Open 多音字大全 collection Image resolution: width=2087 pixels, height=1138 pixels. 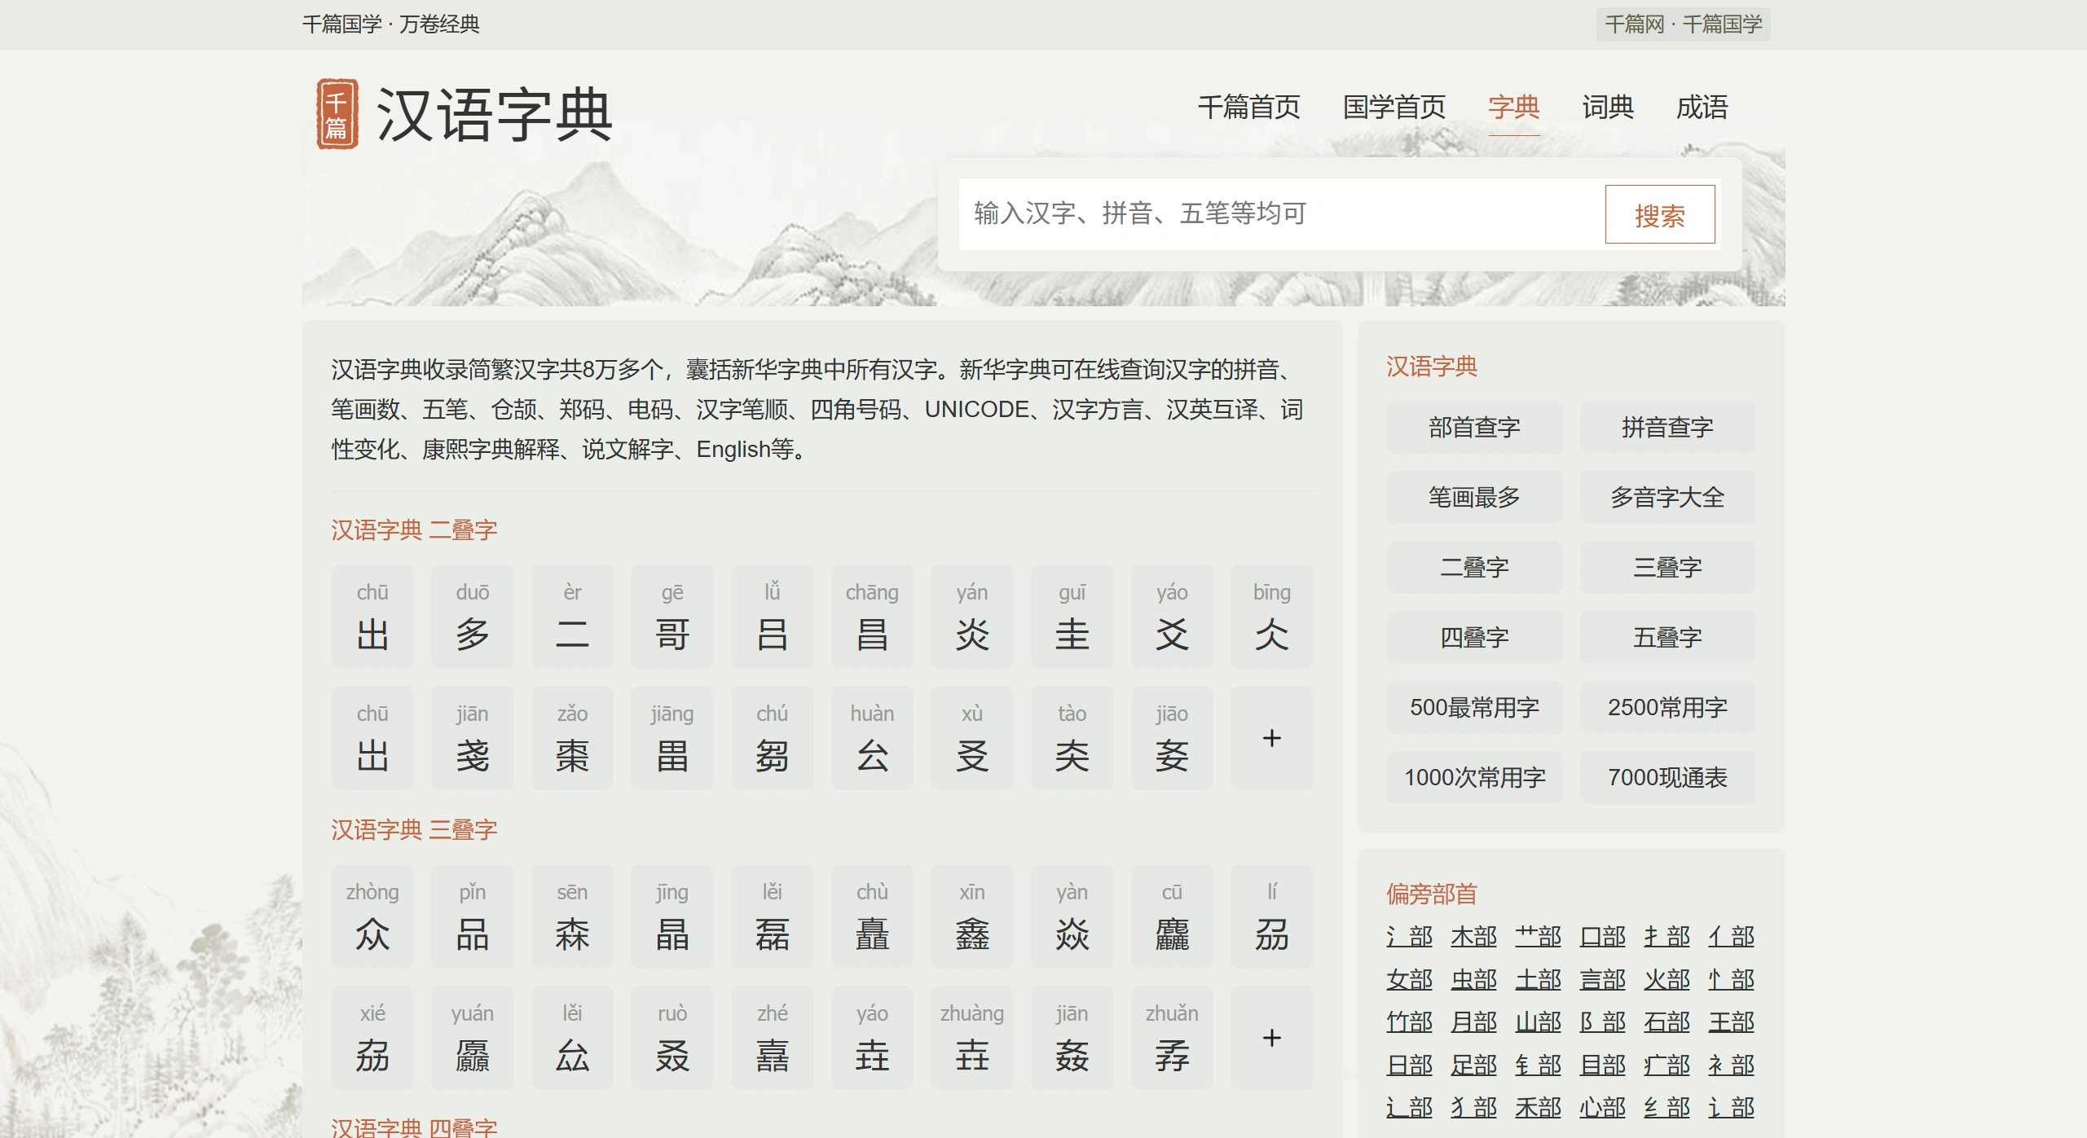(x=1668, y=497)
